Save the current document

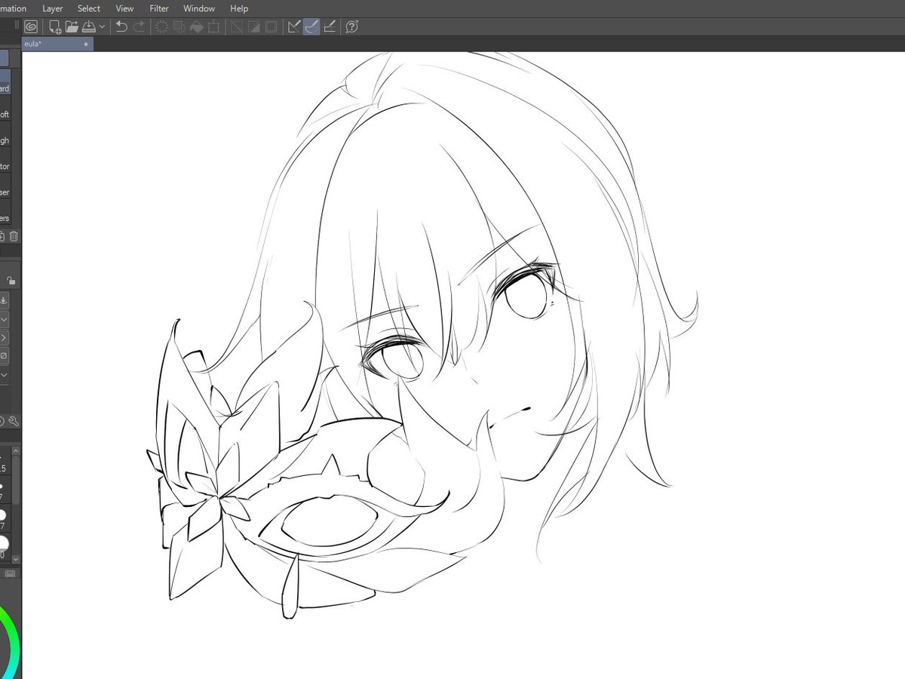88,26
